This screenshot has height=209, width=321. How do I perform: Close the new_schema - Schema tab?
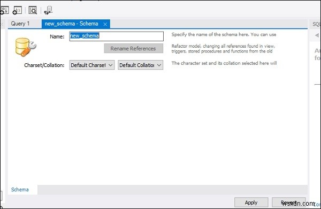pyautogui.click(x=105, y=24)
